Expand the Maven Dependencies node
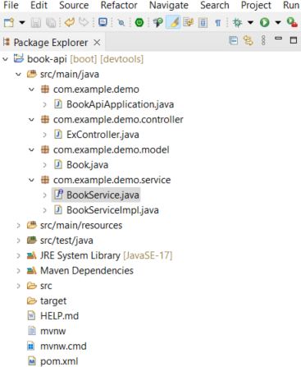Screen dimensions: 301x367 click(x=18, y=271)
